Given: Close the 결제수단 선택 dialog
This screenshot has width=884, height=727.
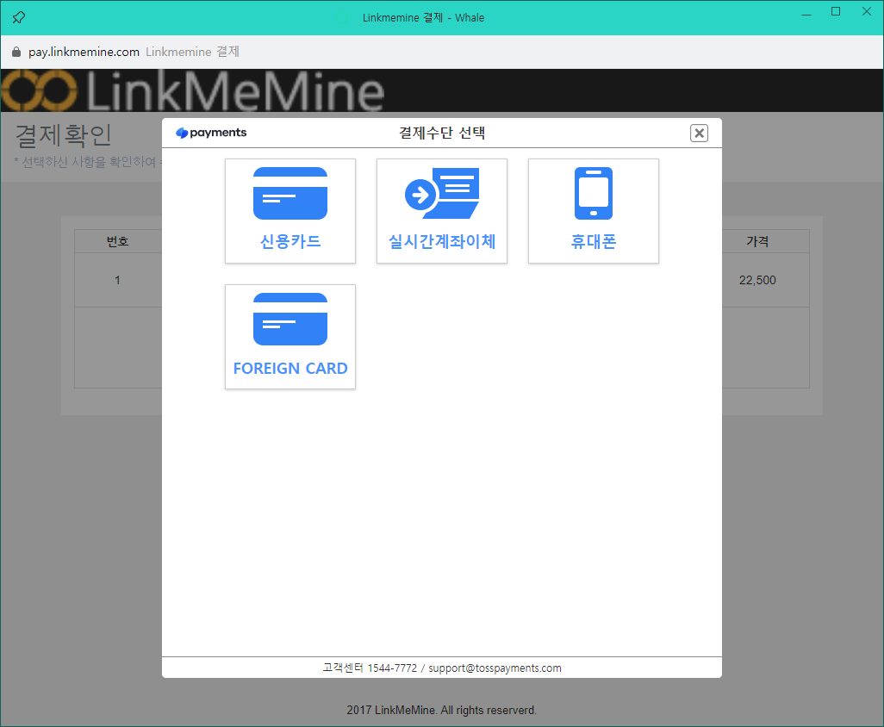Looking at the screenshot, I should tap(699, 133).
